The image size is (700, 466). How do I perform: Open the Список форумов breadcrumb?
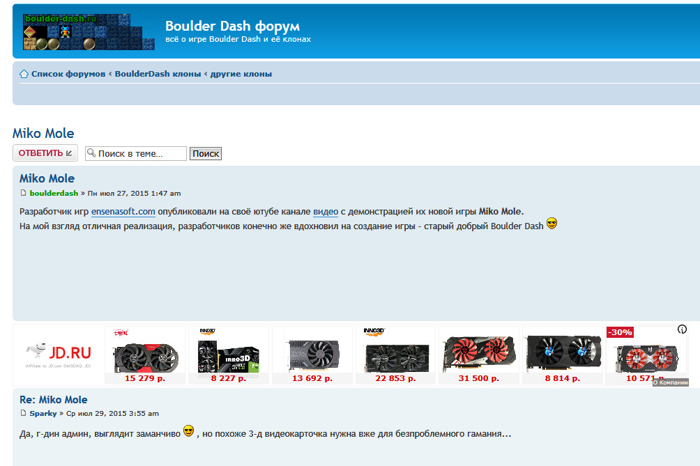point(68,74)
